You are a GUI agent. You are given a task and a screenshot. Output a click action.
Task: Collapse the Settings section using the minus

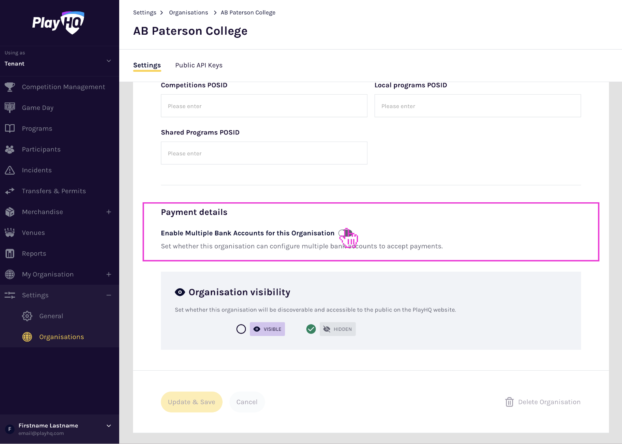[109, 295]
